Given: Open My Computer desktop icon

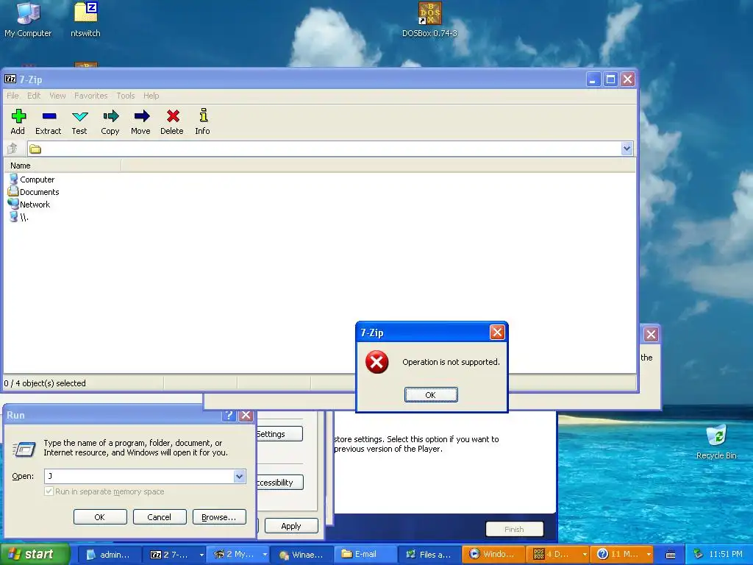Looking at the screenshot, I should [x=28, y=20].
